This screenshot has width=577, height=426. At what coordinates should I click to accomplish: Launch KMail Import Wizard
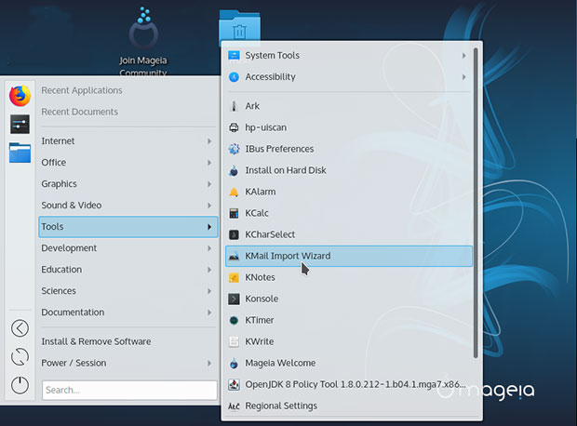(x=349, y=256)
